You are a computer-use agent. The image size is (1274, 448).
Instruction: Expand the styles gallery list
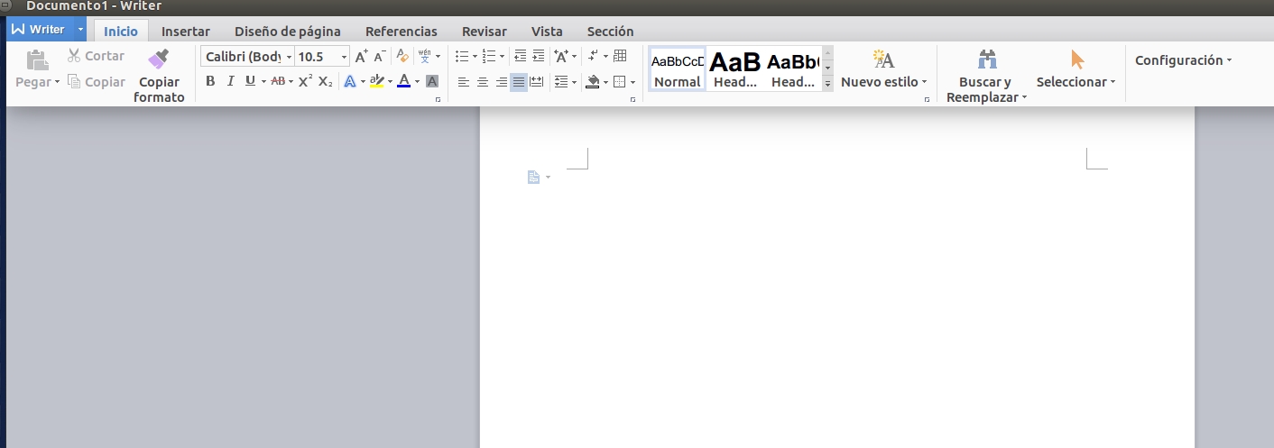click(x=827, y=83)
